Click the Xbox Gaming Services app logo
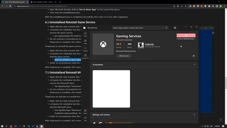 [103, 44]
